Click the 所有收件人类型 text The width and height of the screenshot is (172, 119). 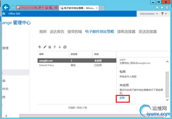[x=128, y=76]
